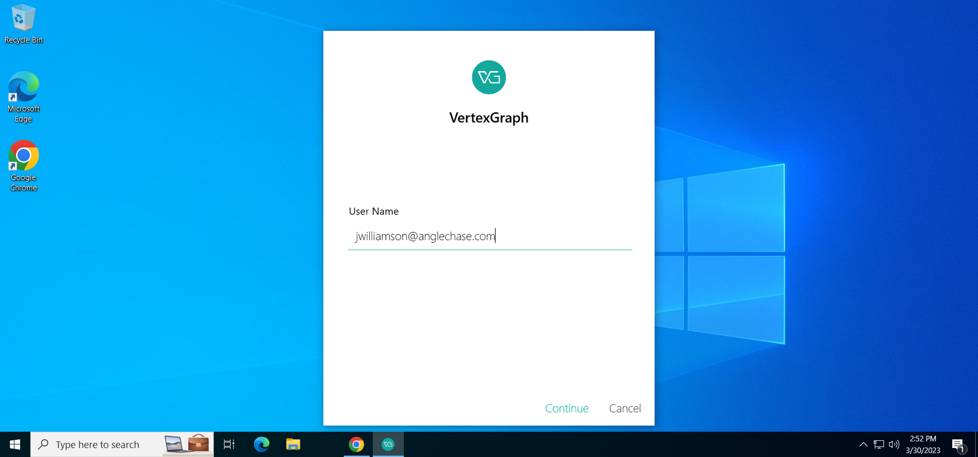Open File Explorer from the taskbar
This screenshot has width=978, height=457.
point(293,444)
